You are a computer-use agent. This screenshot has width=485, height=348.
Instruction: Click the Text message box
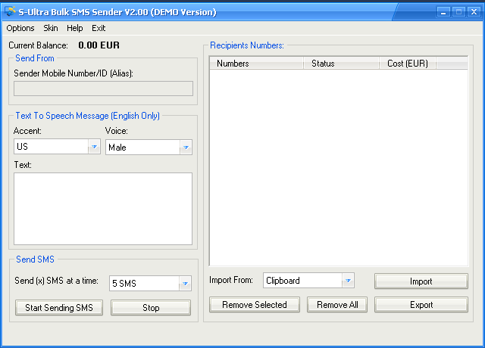point(103,209)
